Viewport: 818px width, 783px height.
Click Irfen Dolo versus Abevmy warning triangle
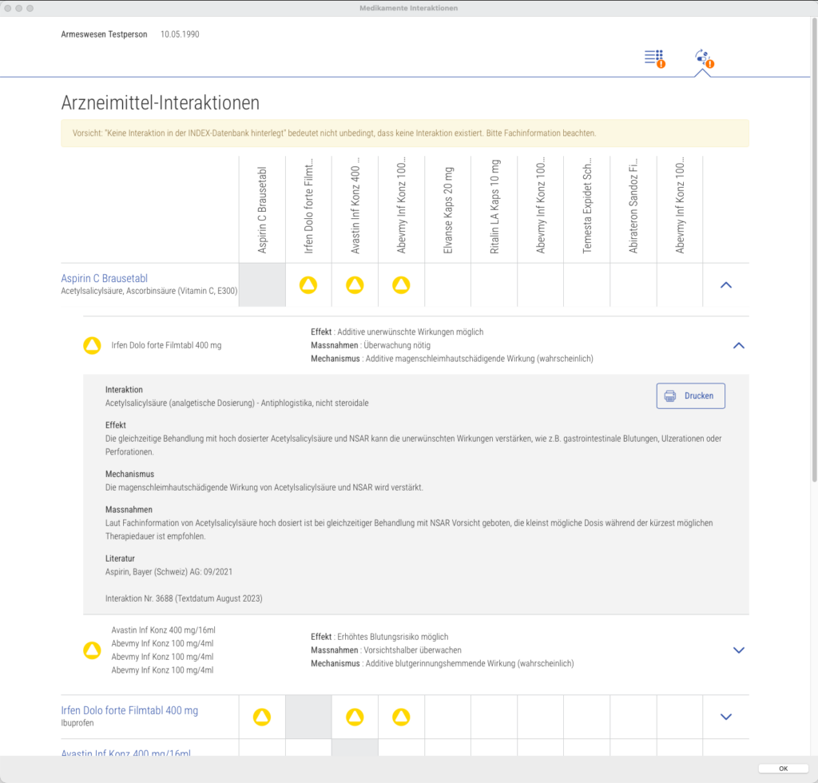(x=401, y=717)
